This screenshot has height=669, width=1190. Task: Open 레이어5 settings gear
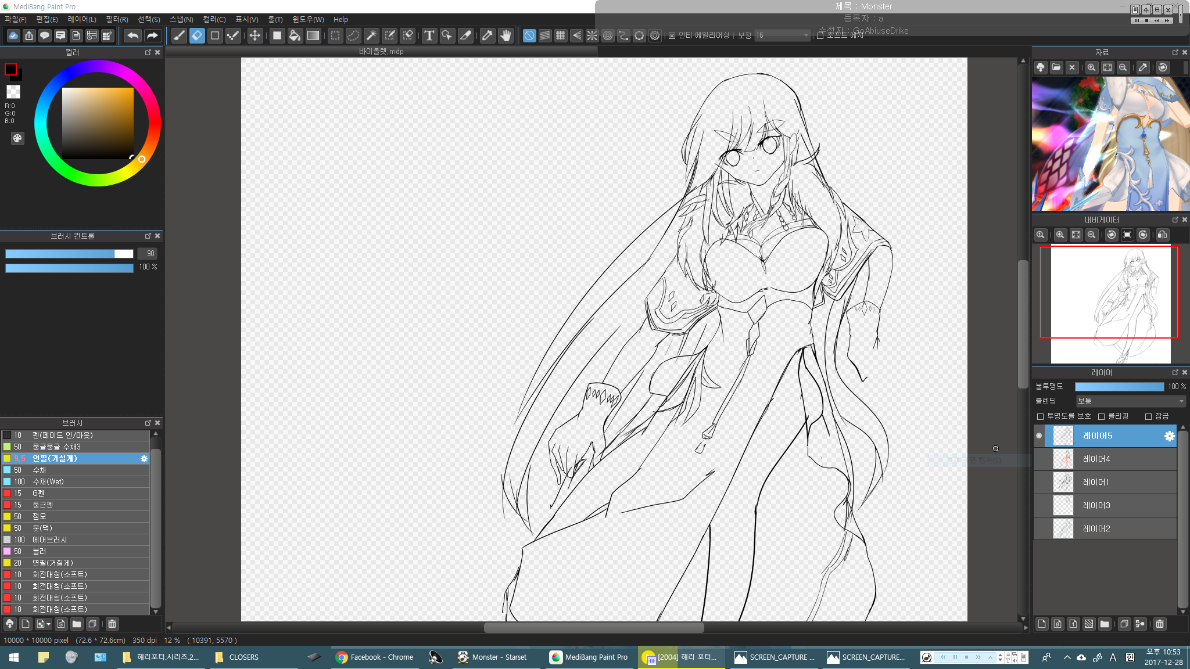point(1169,436)
